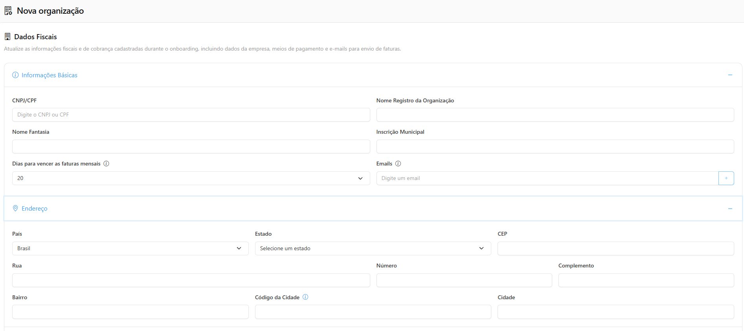Focus the CEP input field
This screenshot has height=331, width=744.
pos(615,248)
